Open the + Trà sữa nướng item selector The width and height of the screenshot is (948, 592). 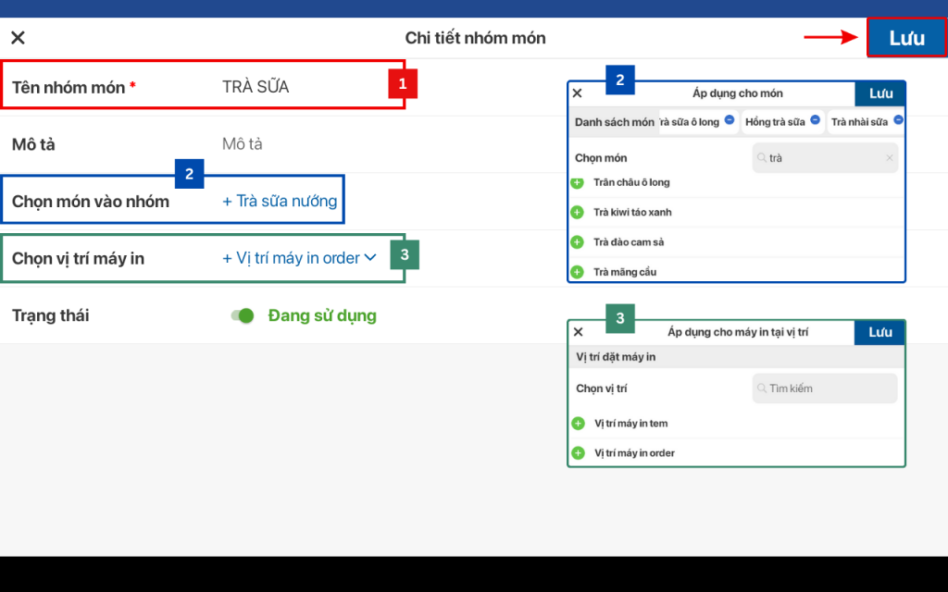pyautogui.click(x=280, y=201)
